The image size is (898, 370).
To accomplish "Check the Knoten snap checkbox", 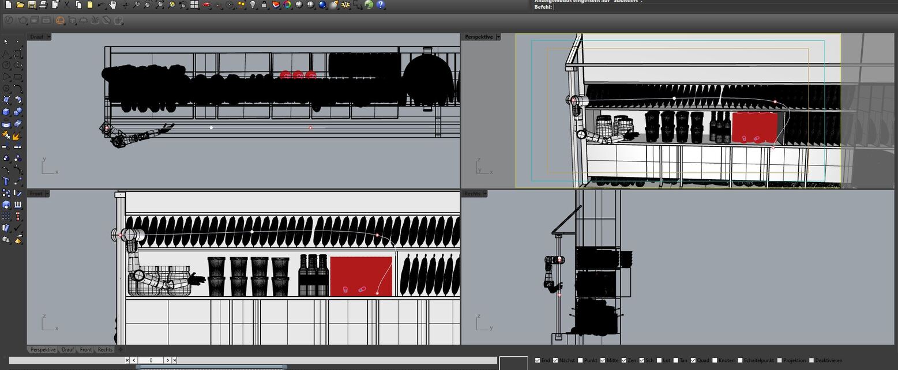I will click(715, 360).
